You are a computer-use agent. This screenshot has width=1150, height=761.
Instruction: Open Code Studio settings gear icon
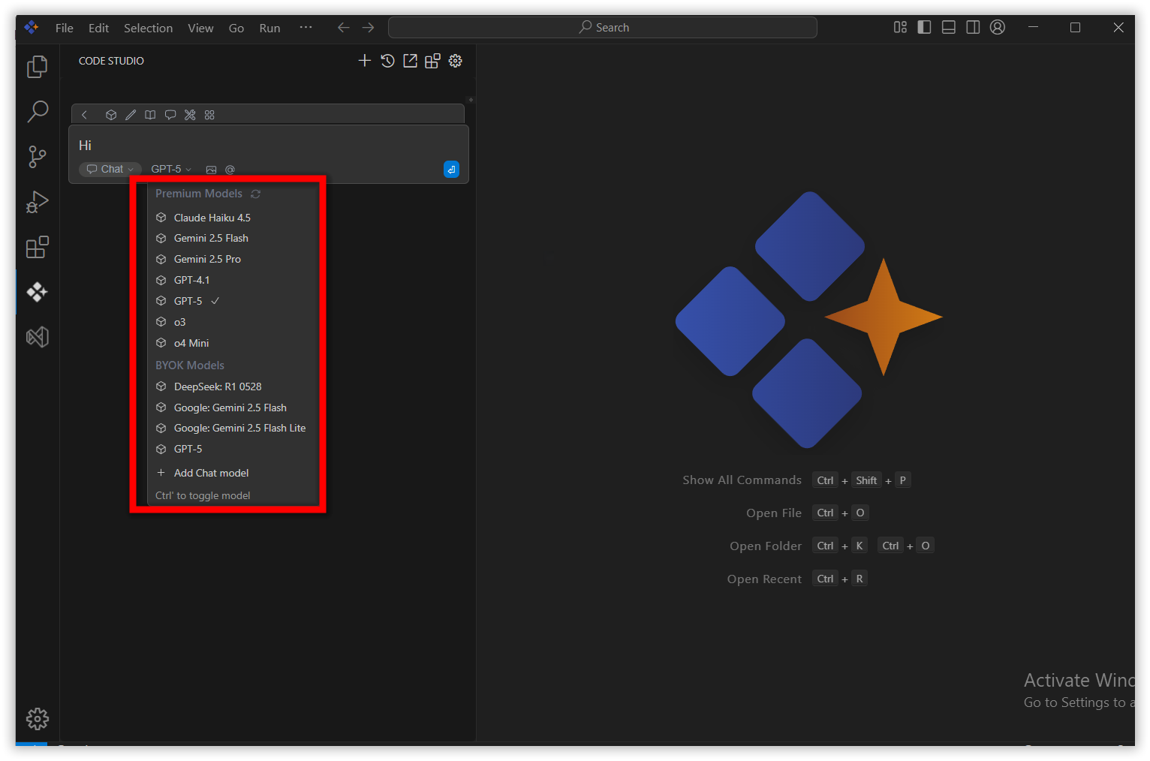point(456,61)
